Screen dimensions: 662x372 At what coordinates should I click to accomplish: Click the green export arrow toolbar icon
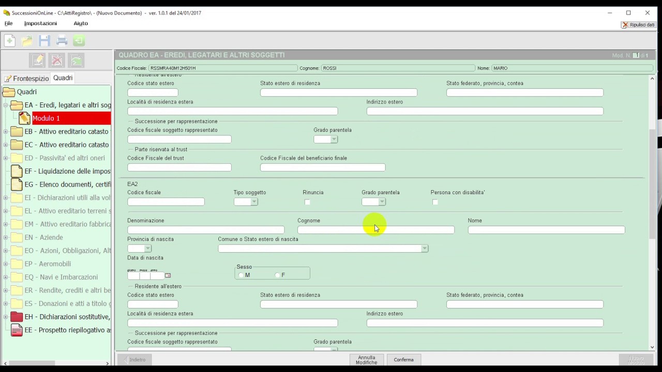pos(79,40)
